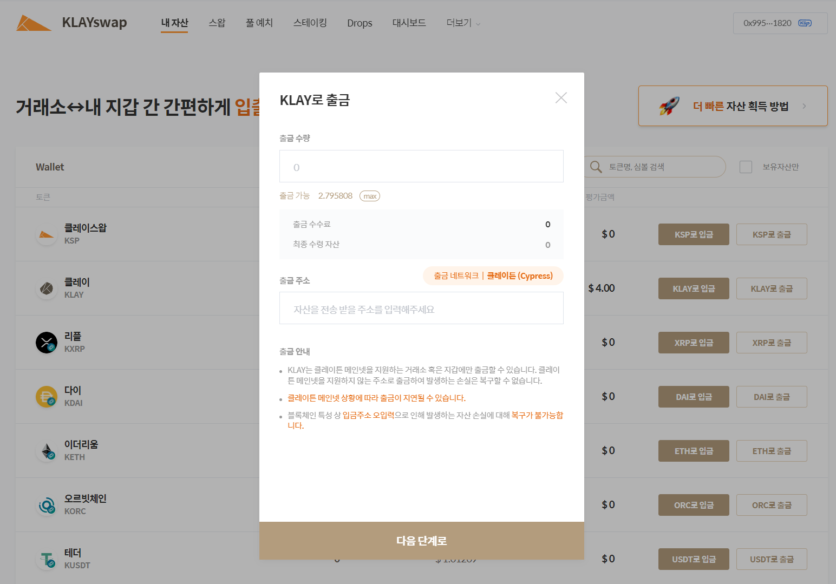Click the KLAY token icon
This screenshot has height=584, width=836.
pos(47,288)
